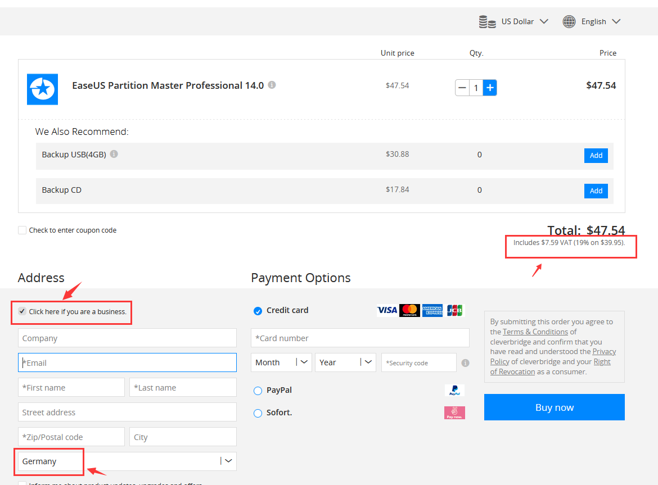Uncheck 'Click here if you are a business'
The width and height of the screenshot is (658, 485).
pos(22,311)
